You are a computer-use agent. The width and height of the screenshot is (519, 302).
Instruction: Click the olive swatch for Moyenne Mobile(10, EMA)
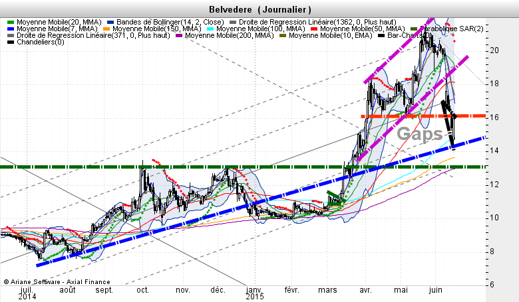283,35
